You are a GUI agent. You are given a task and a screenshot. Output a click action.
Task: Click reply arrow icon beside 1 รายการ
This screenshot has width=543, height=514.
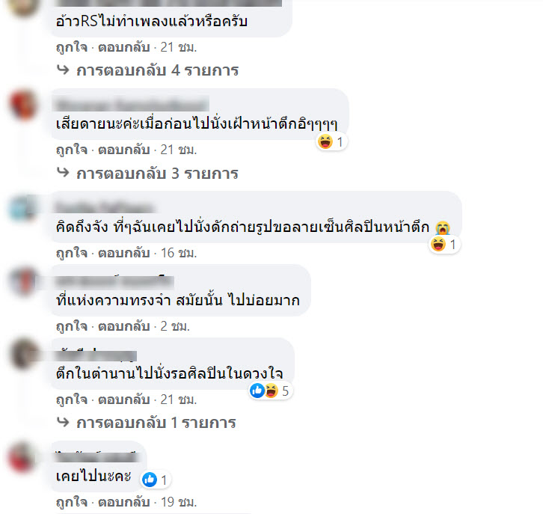pos(63,422)
